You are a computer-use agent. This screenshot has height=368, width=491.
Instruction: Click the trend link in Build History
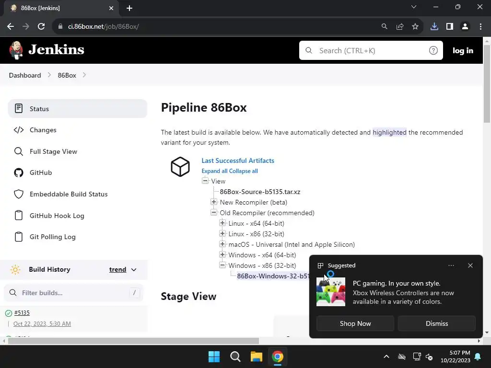[x=118, y=269]
